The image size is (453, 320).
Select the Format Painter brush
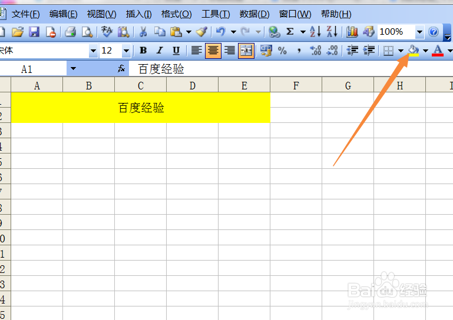coord(201,32)
